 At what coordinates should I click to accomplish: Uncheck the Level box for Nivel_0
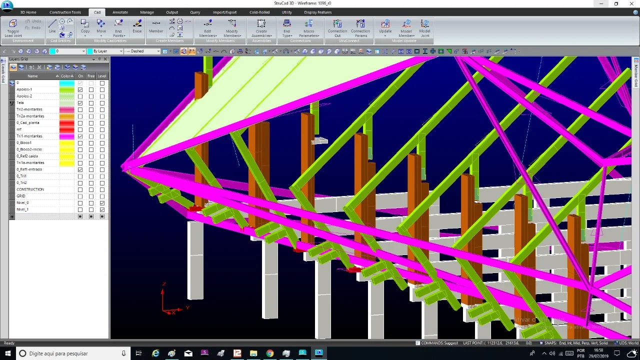(x=102, y=203)
